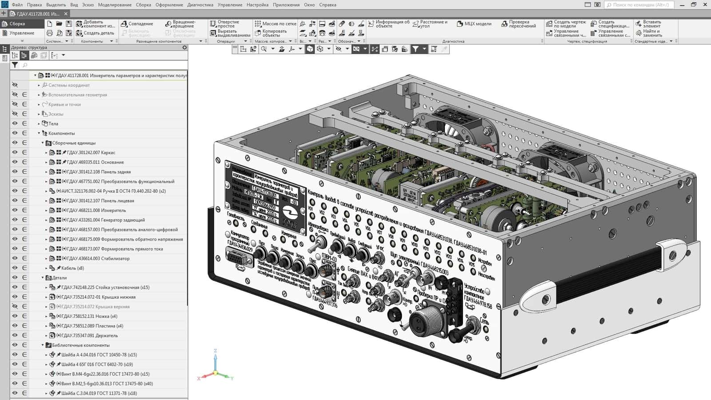Open Размещение компонентов group dropdown arrow
The width and height of the screenshot is (711, 400).
[200, 41]
